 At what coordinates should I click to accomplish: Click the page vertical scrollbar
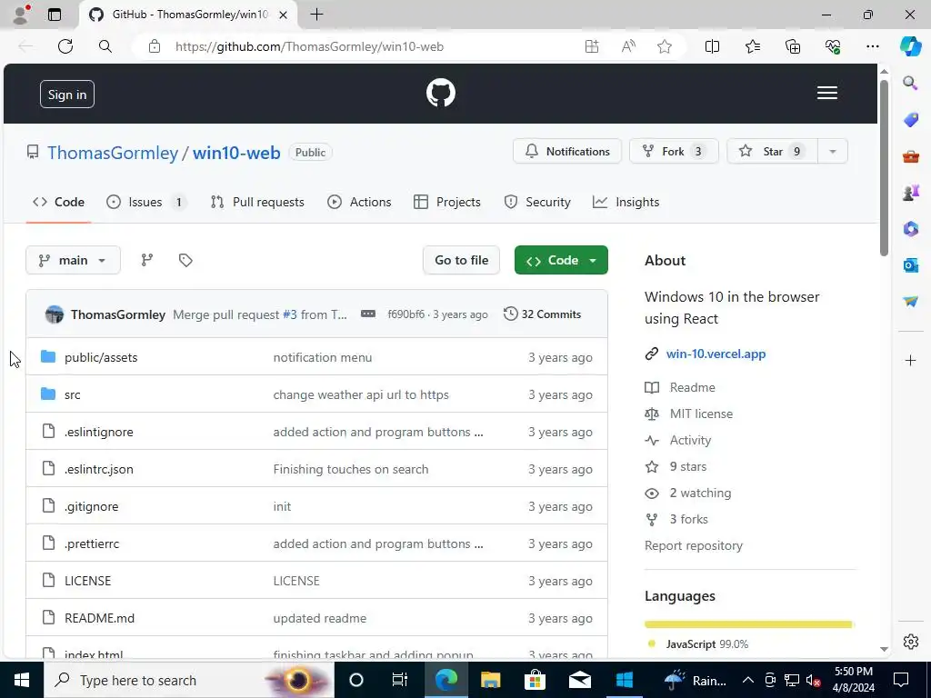(884, 167)
